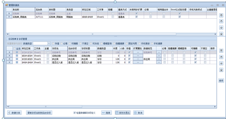
Task: Move selected field to bottom of list
Action: pos(221,70)
